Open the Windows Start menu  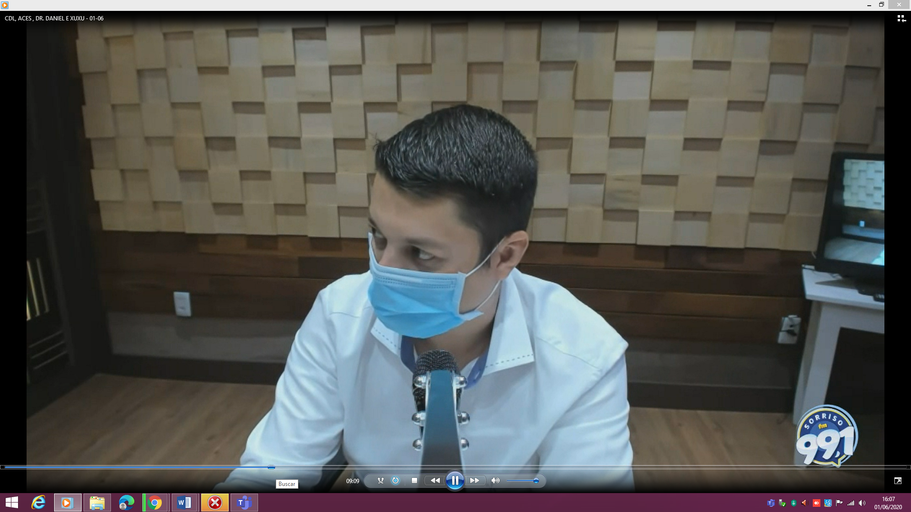pyautogui.click(x=12, y=503)
